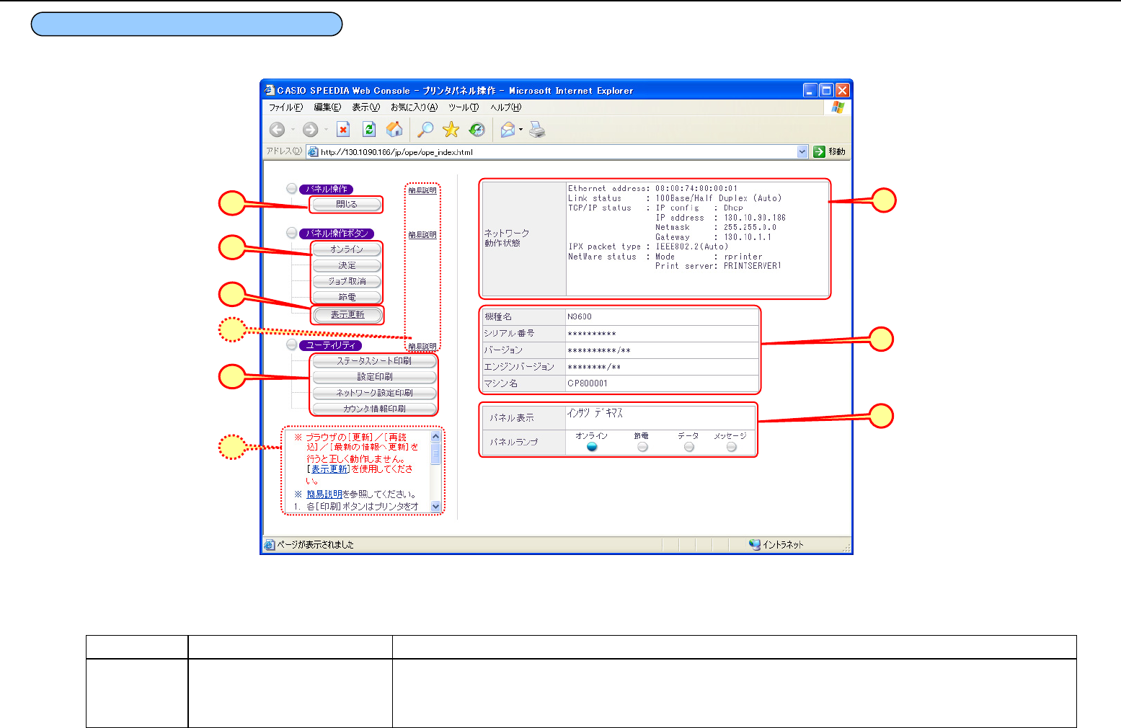Open the History toolbar icon
The image size is (1121, 728).
[477, 130]
